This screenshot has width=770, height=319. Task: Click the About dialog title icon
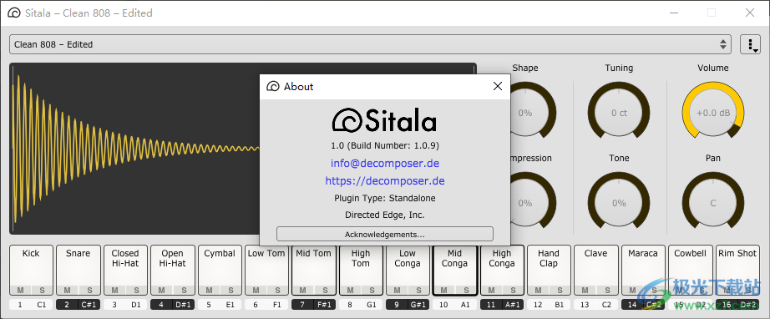272,86
